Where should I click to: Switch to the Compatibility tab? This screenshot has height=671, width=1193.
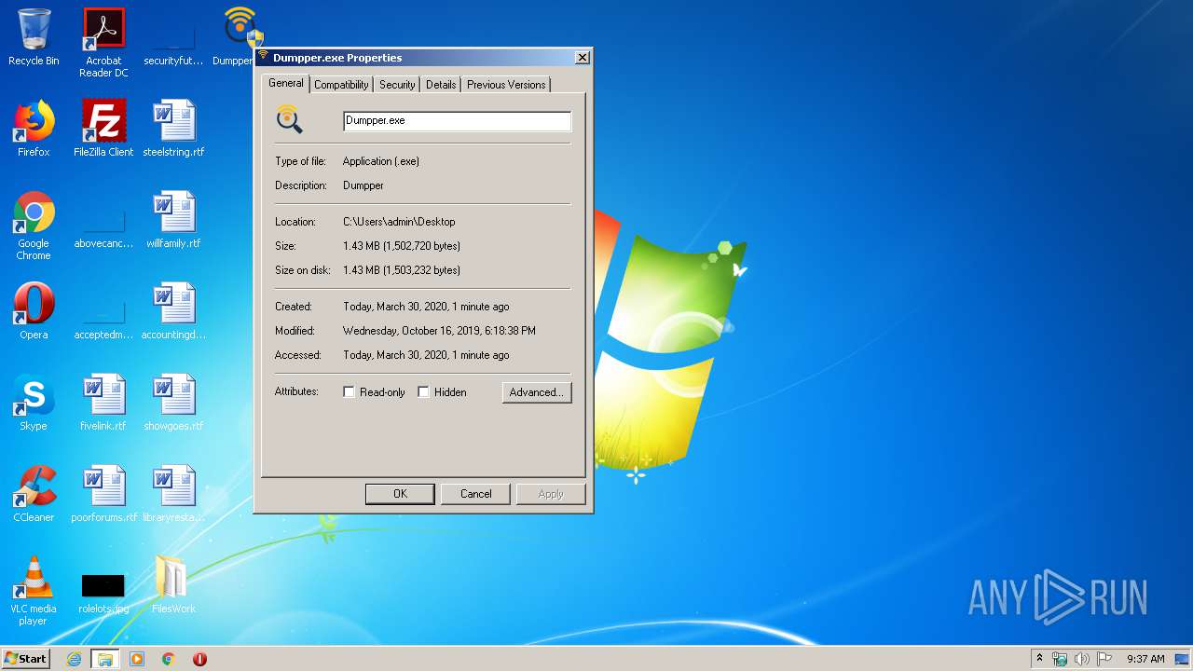pos(341,85)
